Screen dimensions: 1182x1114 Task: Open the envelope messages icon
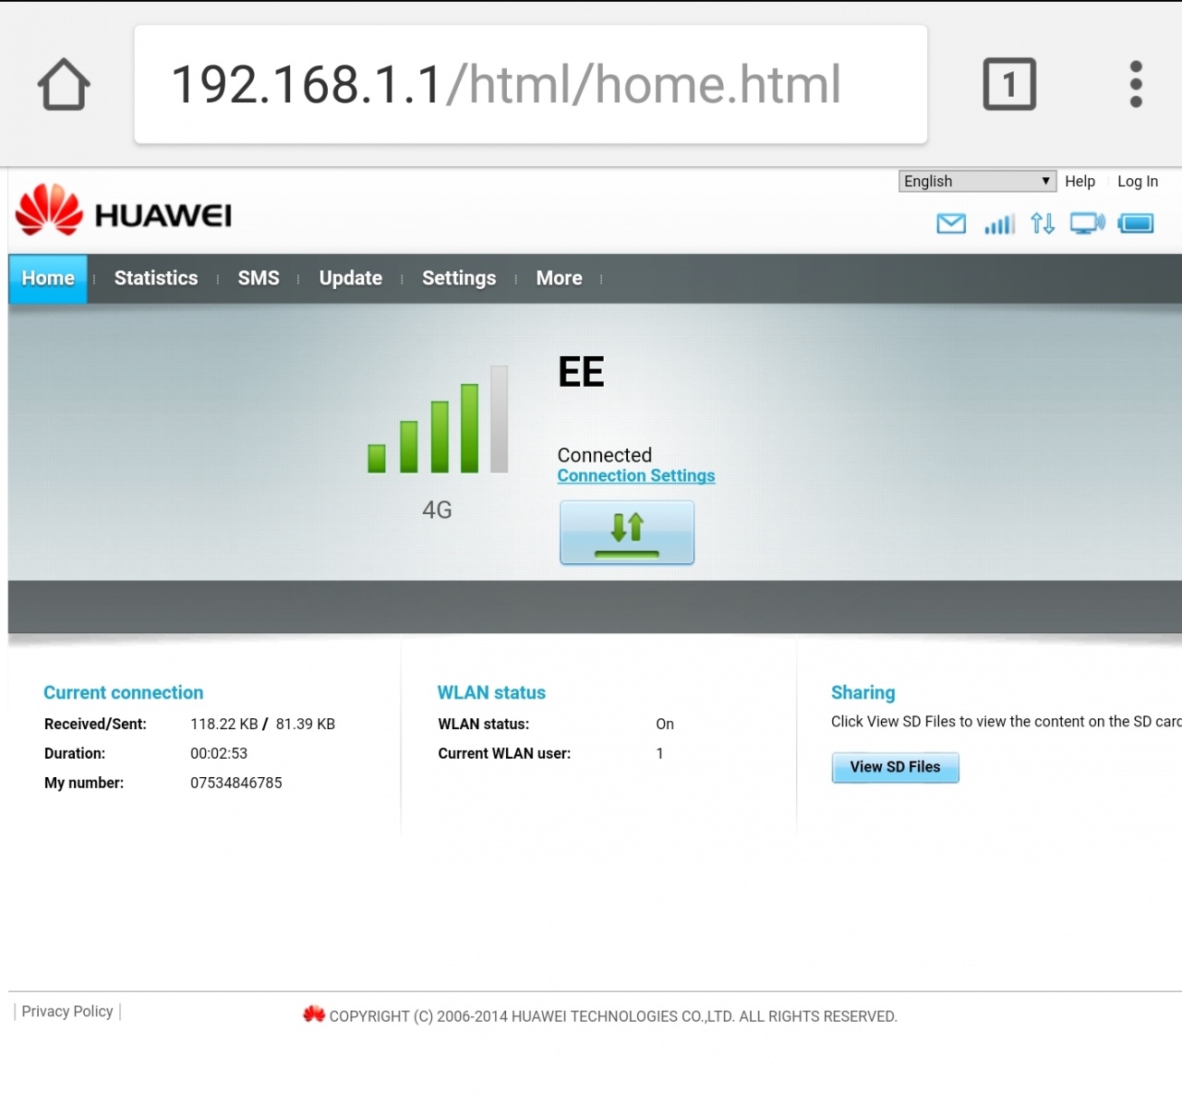point(951,223)
